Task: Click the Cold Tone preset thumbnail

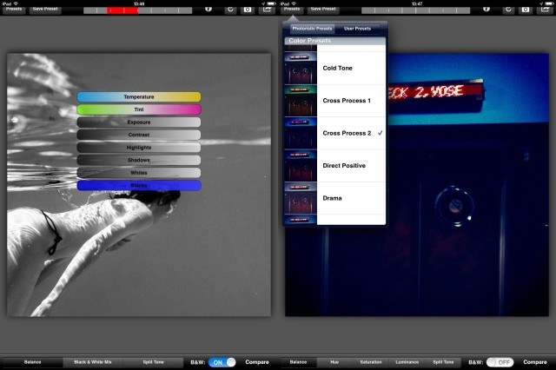Action: pyautogui.click(x=301, y=68)
